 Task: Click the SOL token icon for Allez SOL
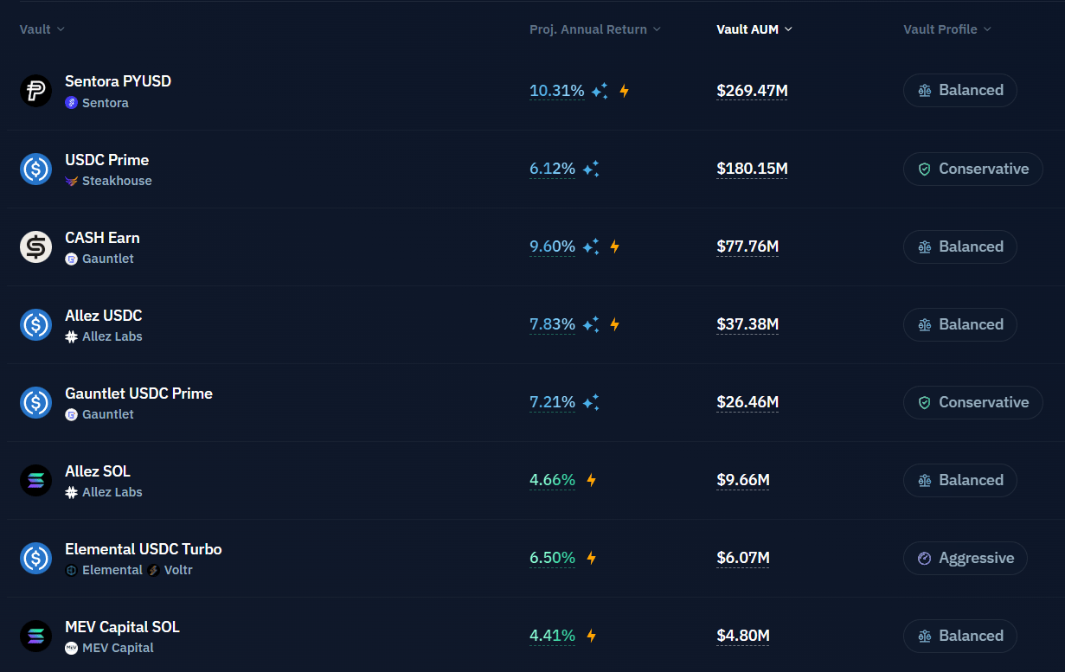pos(36,480)
